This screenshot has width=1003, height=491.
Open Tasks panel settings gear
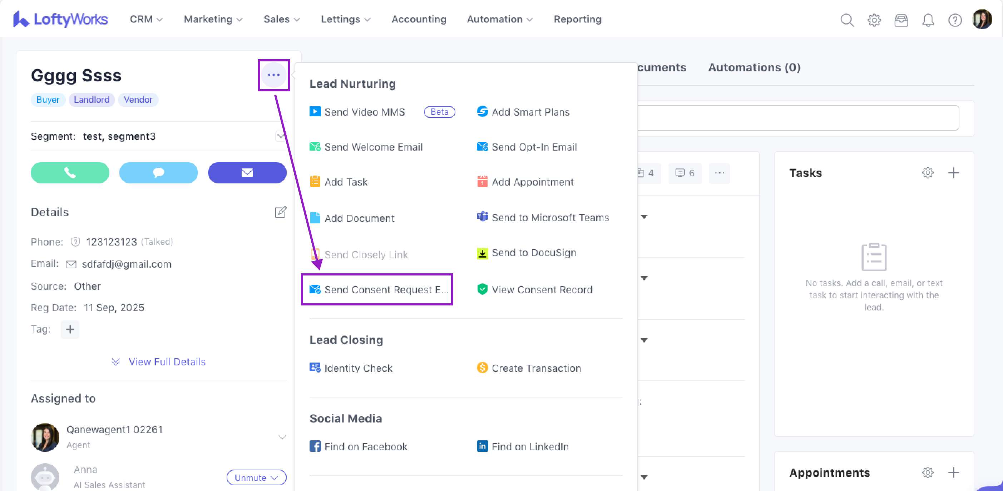point(928,173)
